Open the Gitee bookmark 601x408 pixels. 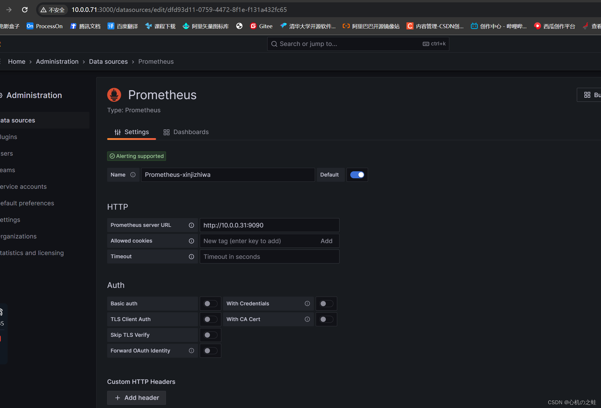261,26
